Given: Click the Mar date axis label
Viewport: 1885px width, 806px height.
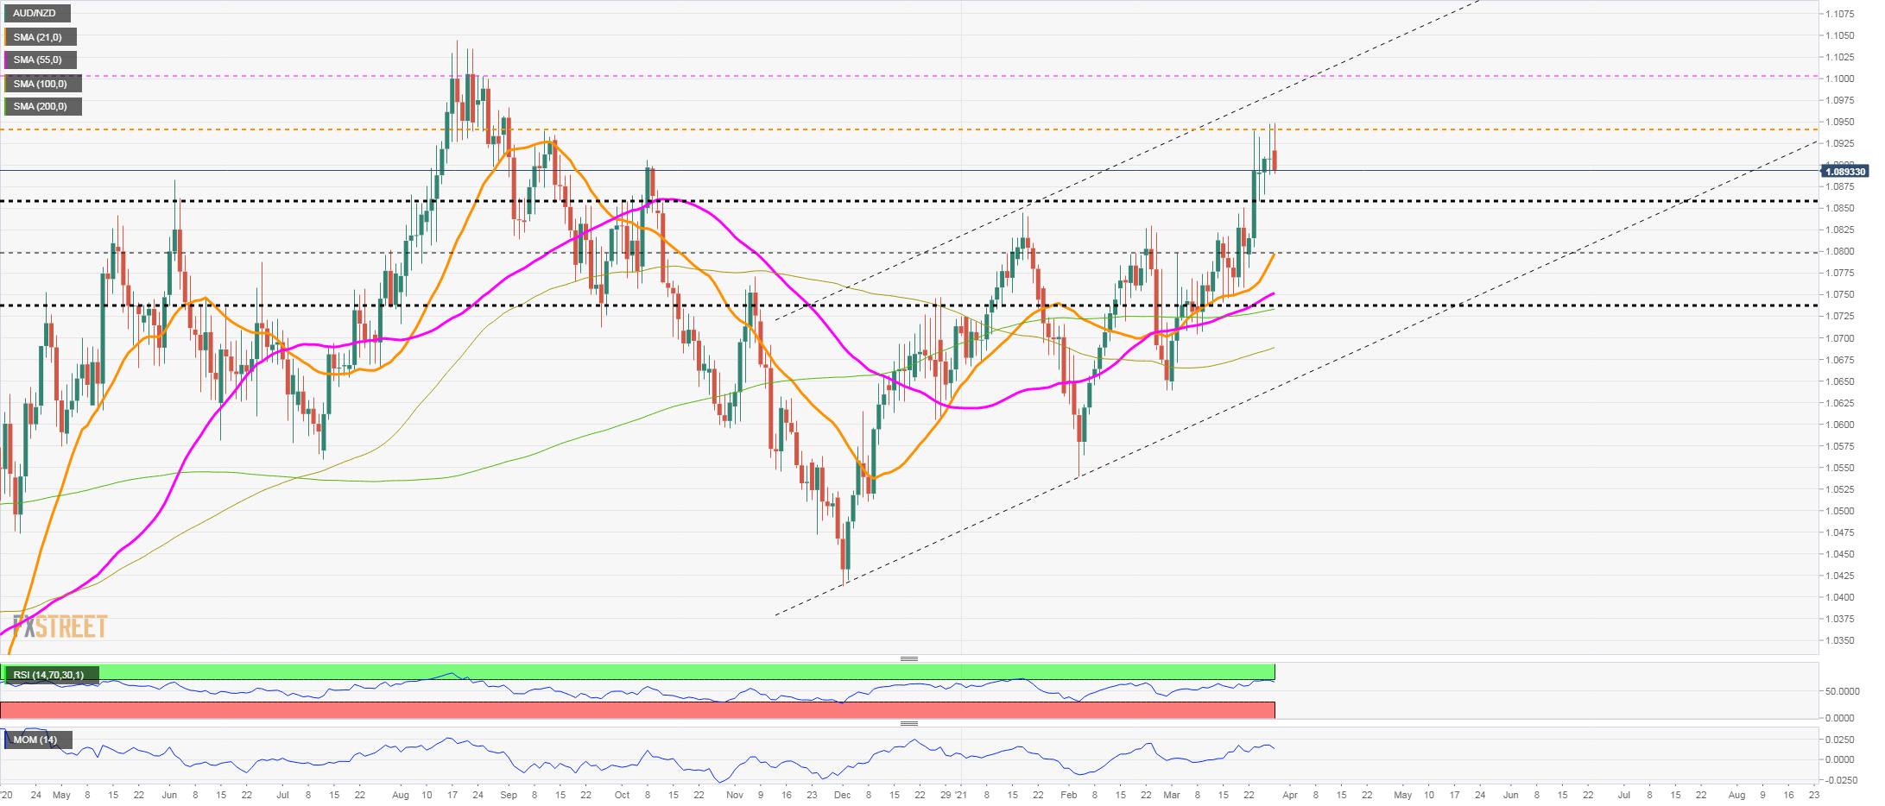Looking at the screenshot, I should point(1172,795).
